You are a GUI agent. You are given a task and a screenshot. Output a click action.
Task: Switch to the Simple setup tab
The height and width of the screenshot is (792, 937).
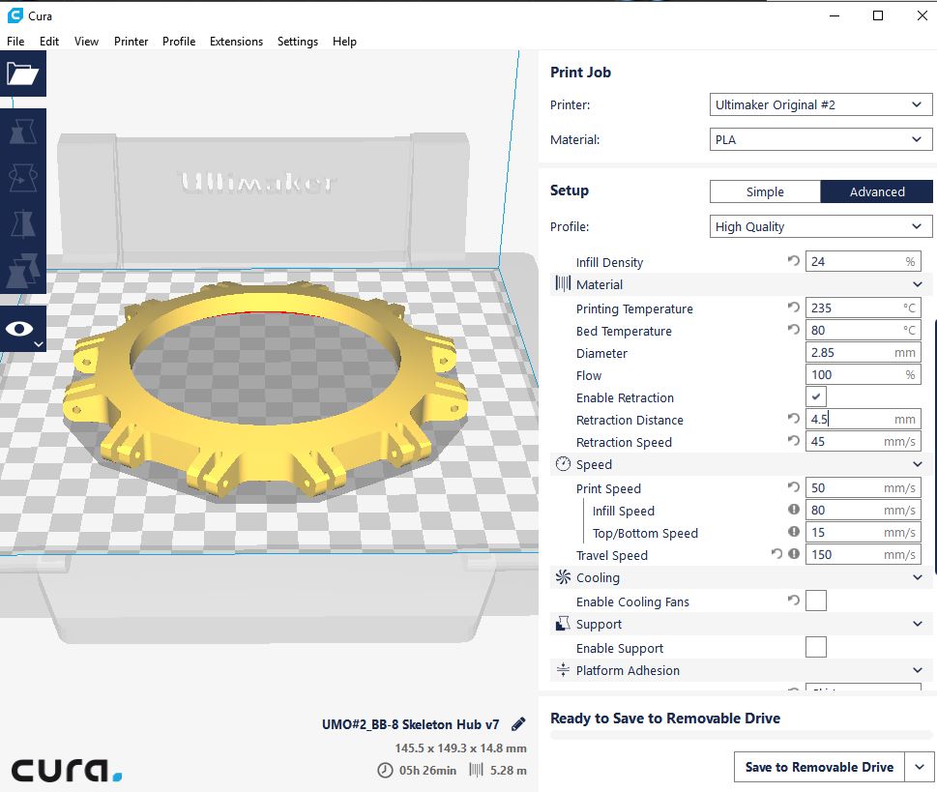coord(765,191)
